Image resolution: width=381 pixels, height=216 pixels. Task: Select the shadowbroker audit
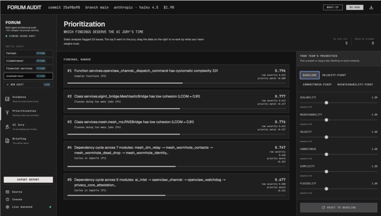28,76
